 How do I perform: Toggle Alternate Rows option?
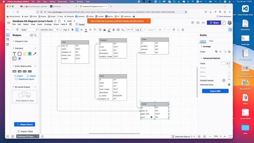pos(229,85)
